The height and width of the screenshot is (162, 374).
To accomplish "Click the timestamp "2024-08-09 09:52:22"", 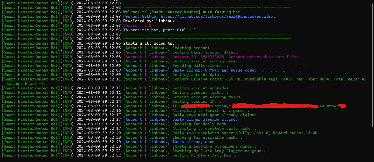I will tap(99, 155).
